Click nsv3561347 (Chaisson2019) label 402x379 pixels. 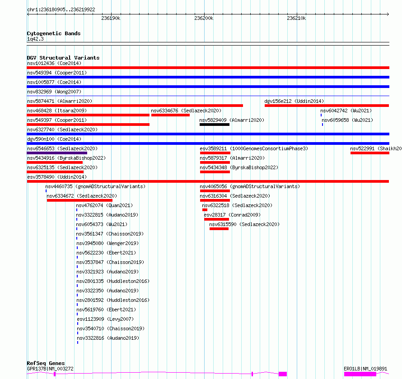coord(110,234)
